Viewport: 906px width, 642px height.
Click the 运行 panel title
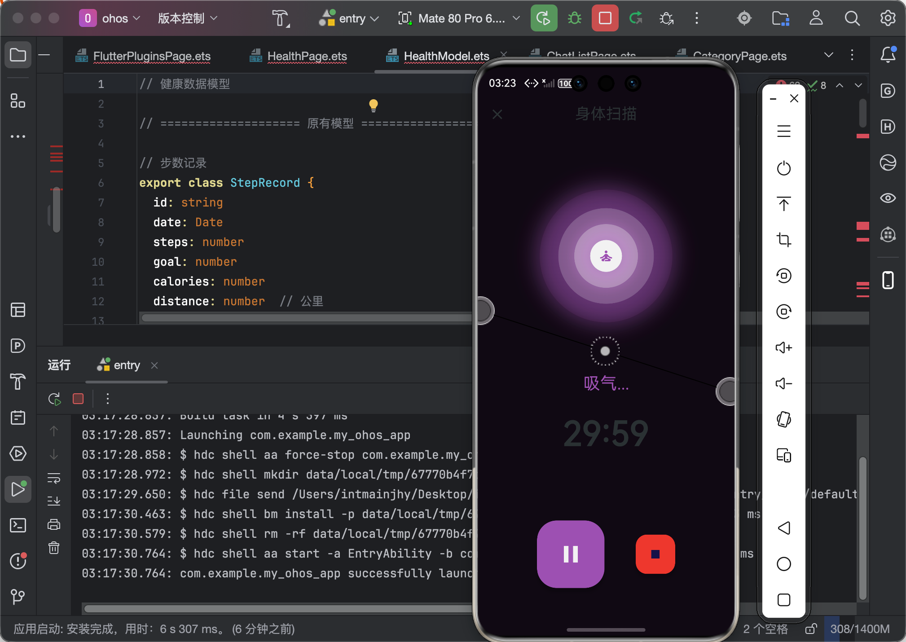59,365
